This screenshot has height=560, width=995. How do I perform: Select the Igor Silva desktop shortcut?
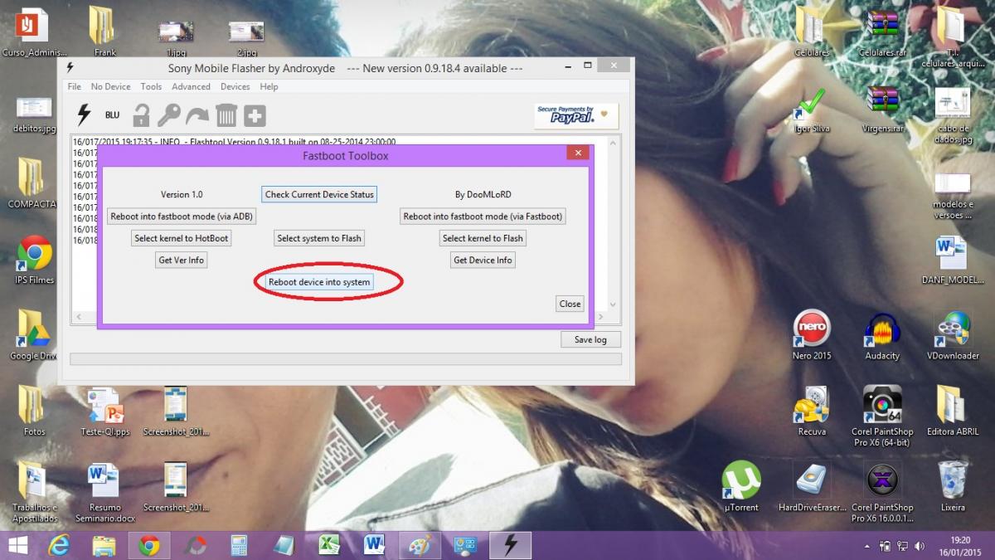[x=812, y=110]
